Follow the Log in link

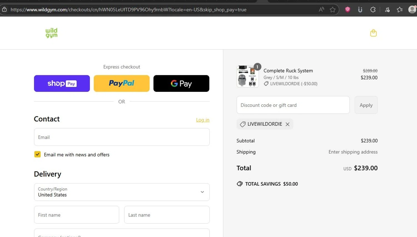pos(203,120)
